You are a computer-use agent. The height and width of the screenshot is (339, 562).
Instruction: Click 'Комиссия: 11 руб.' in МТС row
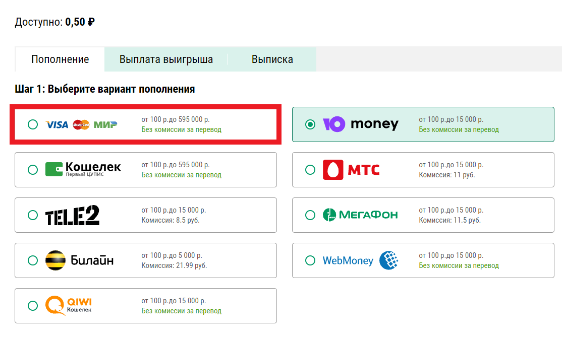point(446,175)
